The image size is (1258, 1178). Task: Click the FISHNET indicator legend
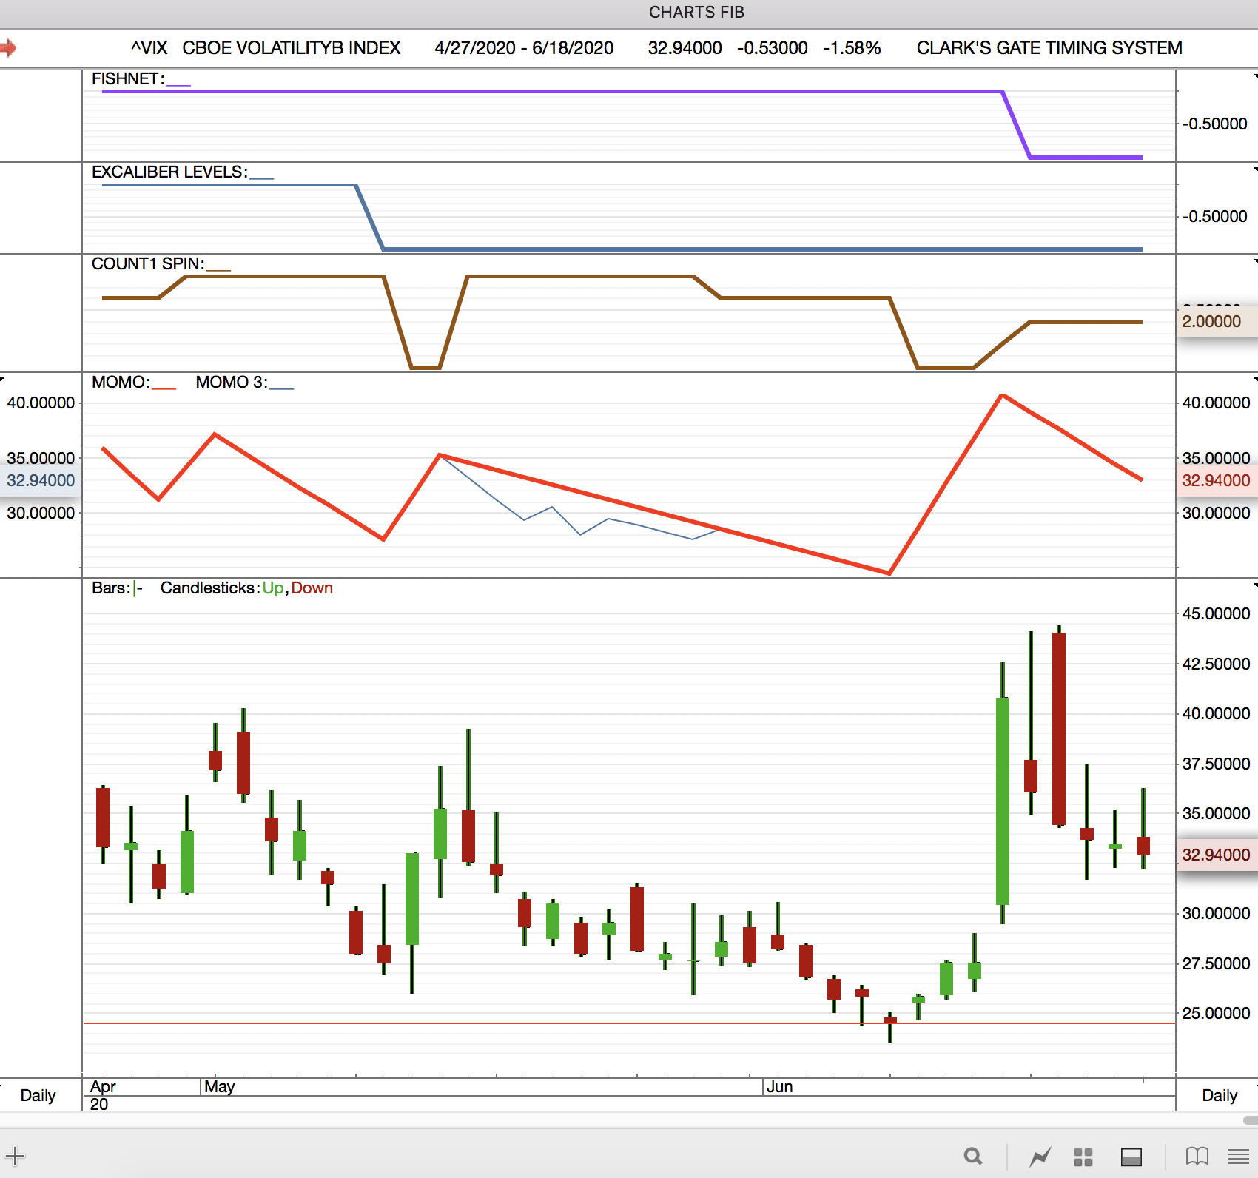pyautogui.click(x=127, y=79)
